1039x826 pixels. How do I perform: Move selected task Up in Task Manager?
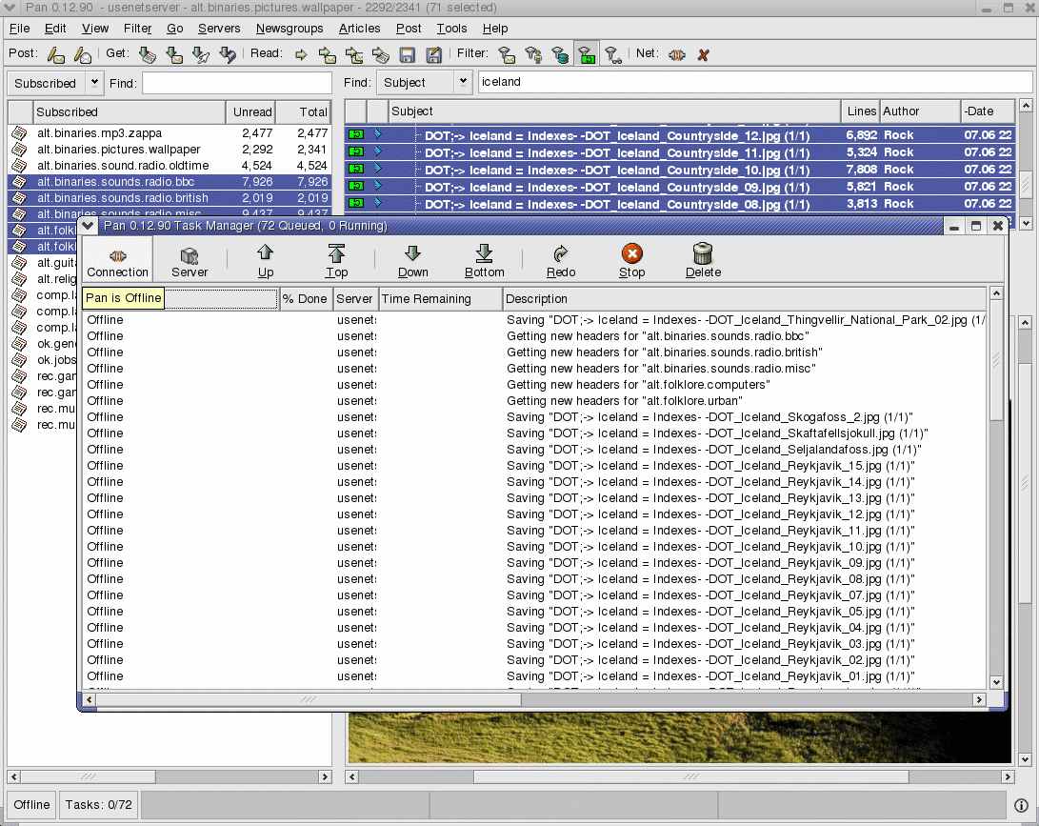266,260
